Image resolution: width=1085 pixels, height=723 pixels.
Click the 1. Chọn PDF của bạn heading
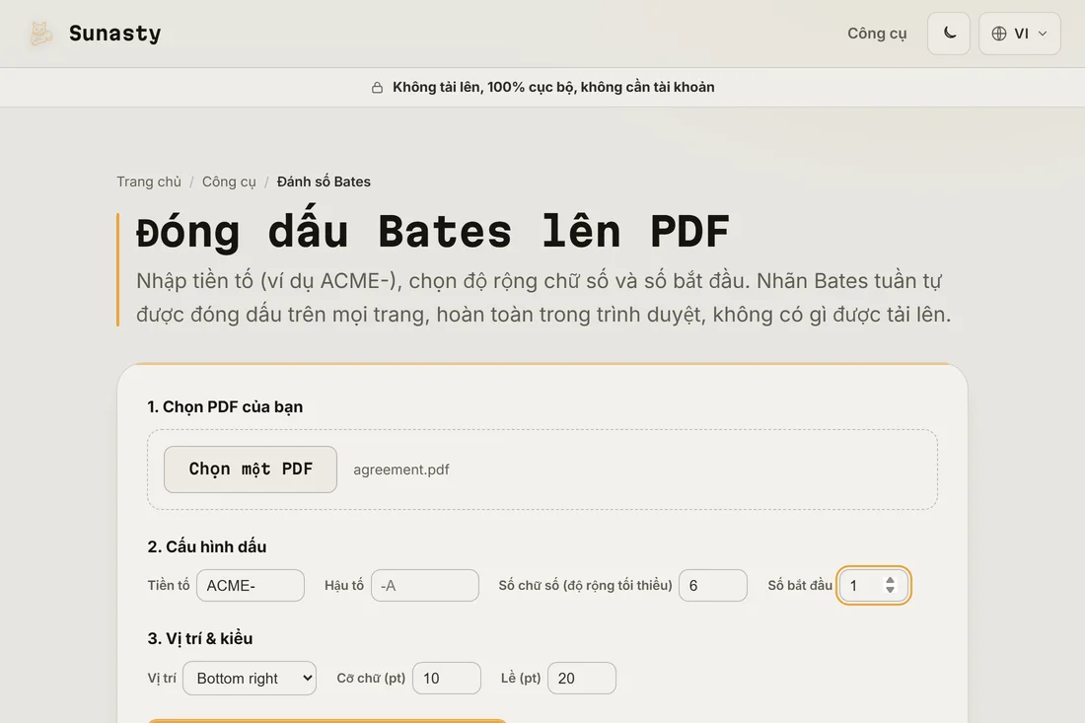pos(225,406)
